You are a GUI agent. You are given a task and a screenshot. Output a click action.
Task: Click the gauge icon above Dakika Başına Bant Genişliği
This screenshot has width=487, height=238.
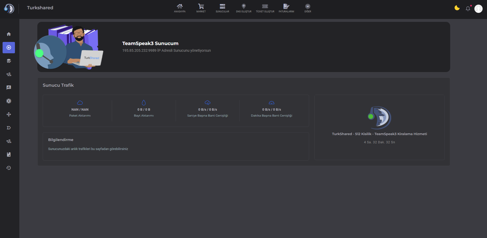(271, 103)
